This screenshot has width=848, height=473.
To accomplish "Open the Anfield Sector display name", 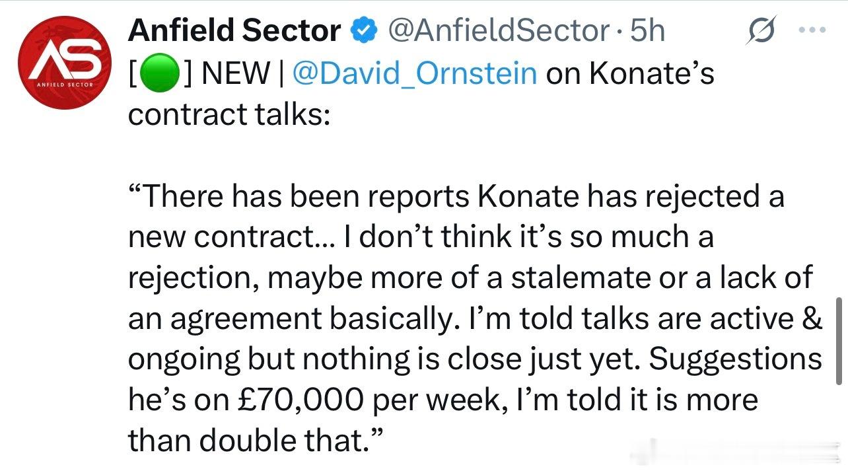I will coord(234,31).
